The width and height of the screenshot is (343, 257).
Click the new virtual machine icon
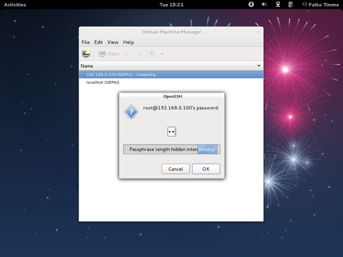coord(86,54)
